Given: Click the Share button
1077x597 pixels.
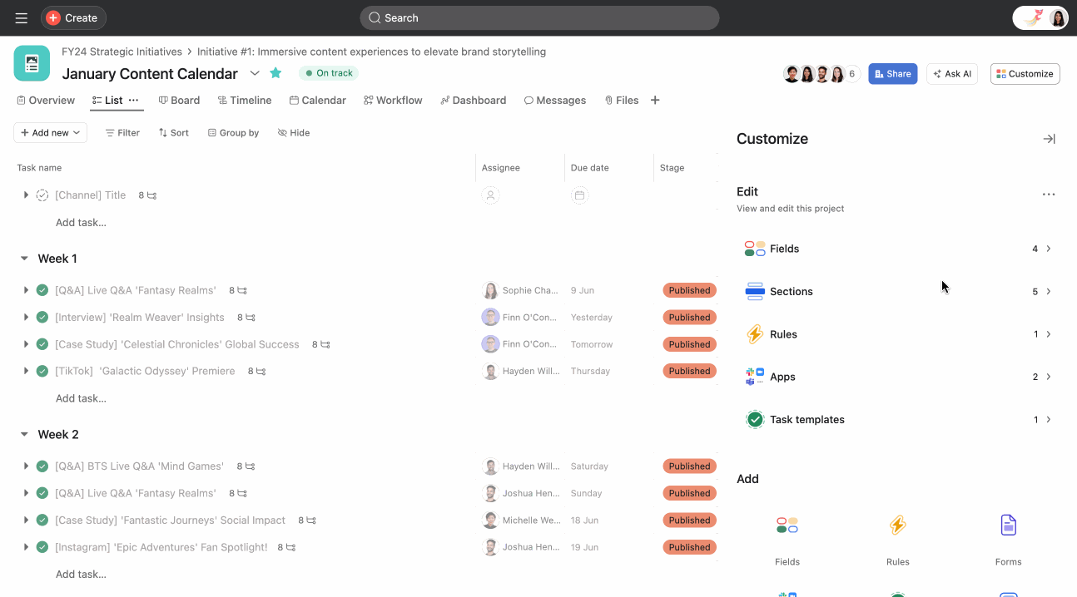Looking at the screenshot, I should click(x=892, y=74).
